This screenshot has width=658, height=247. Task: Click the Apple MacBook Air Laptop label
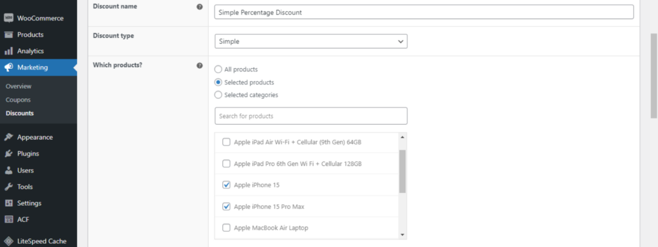pyautogui.click(x=271, y=228)
